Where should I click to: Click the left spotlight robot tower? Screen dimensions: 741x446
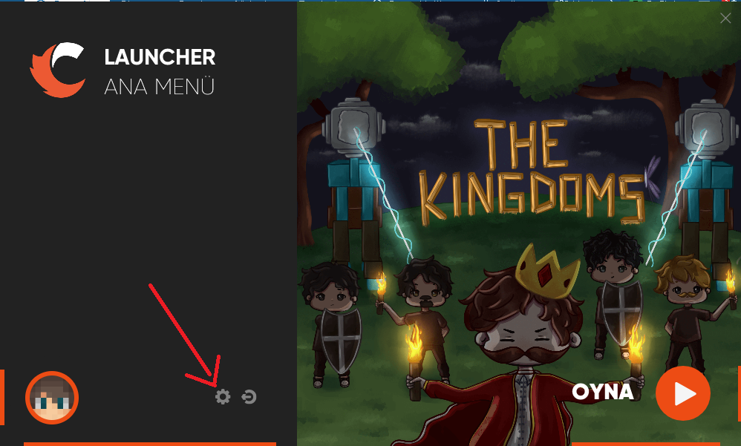(x=356, y=189)
